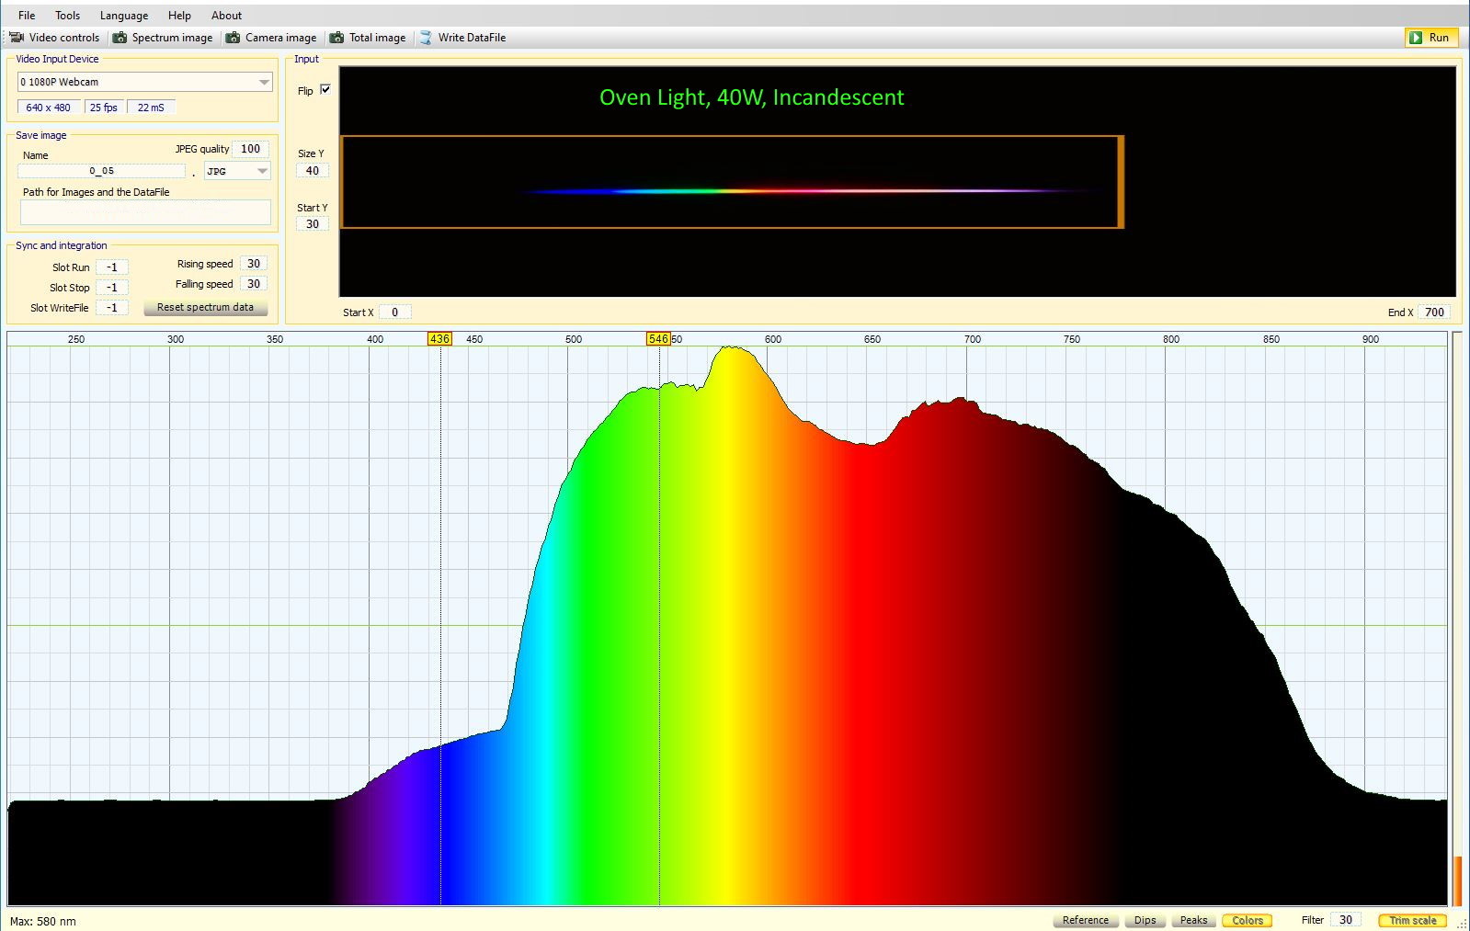Click the Total image camera icon

point(336,38)
